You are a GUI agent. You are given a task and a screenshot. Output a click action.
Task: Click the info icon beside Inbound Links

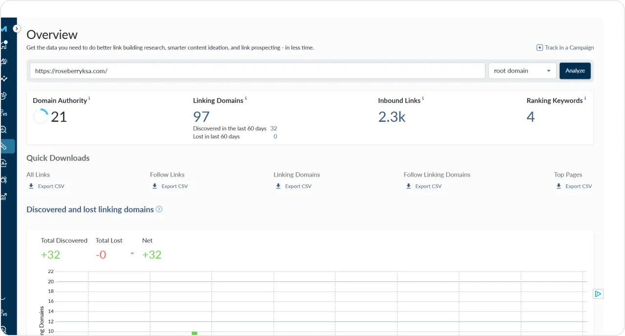click(x=423, y=99)
